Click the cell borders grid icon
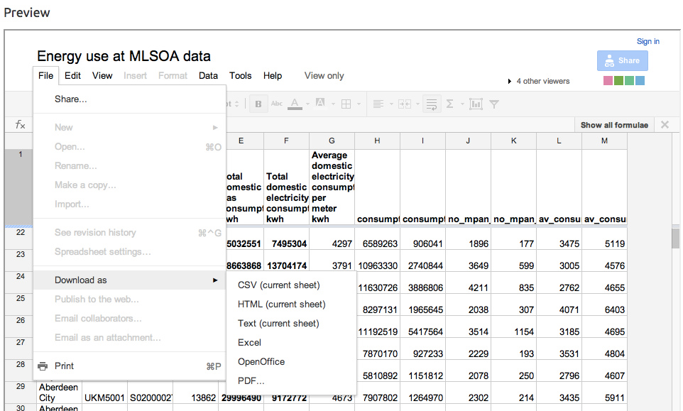The width and height of the screenshot is (683, 411). [346, 104]
